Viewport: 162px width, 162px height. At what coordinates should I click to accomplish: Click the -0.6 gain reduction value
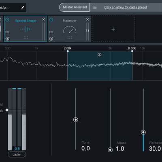click(17, 149)
